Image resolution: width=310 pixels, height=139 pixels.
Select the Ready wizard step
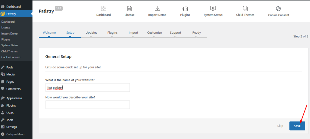[196, 33]
